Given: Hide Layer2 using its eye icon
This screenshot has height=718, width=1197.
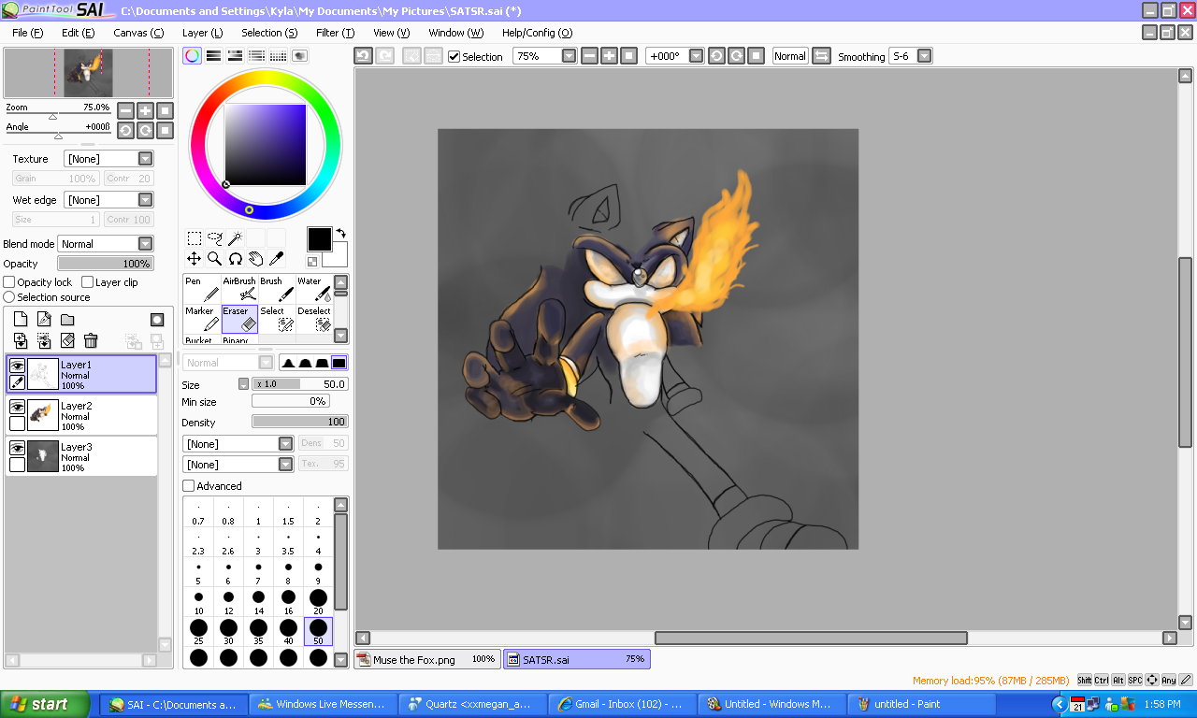Looking at the screenshot, I should (x=17, y=408).
